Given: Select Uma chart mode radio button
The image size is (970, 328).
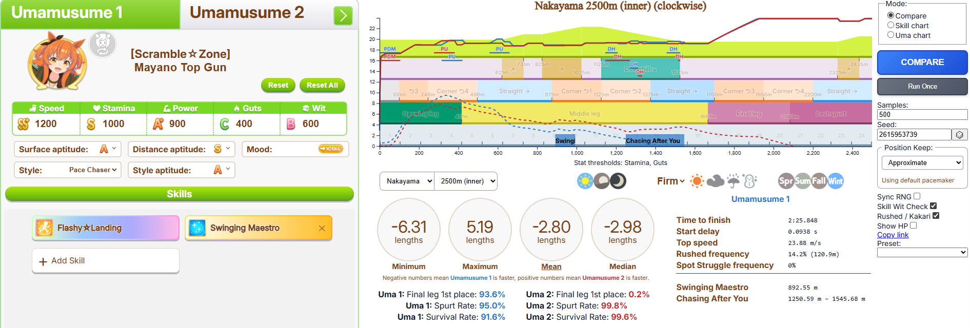Looking at the screenshot, I should [x=891, y=35].
